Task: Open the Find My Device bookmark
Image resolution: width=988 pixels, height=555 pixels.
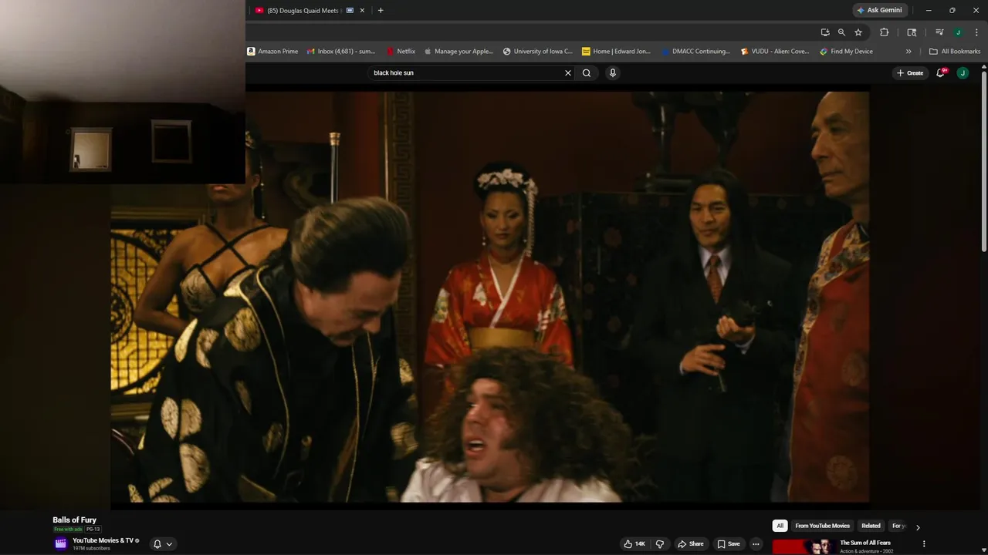Action: pos(846,52)
